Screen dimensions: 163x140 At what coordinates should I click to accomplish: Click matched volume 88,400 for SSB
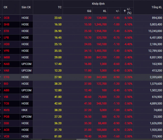(x=102, y=123)
